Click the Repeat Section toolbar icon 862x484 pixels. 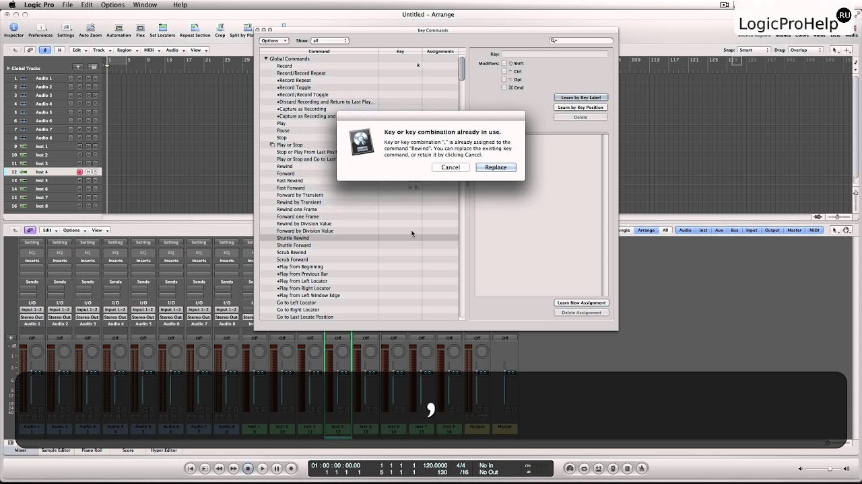point(195,30)
